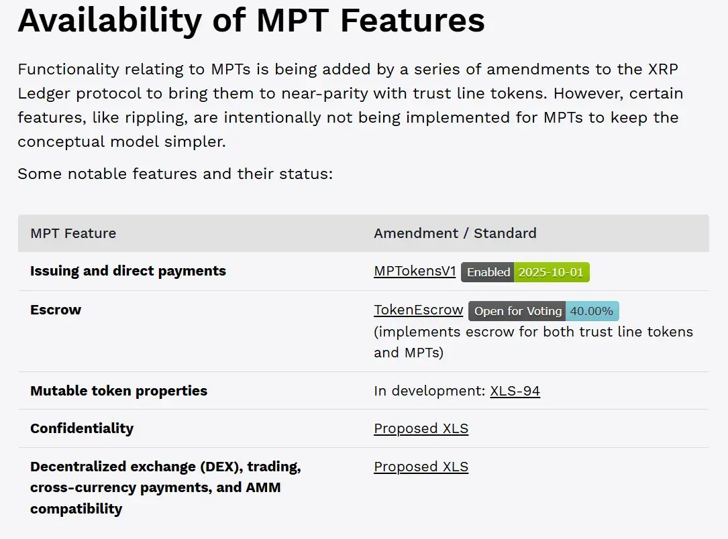Click the Open for Voting badge
The height and width of the screenshot is (539, 728).
point(517,311)
